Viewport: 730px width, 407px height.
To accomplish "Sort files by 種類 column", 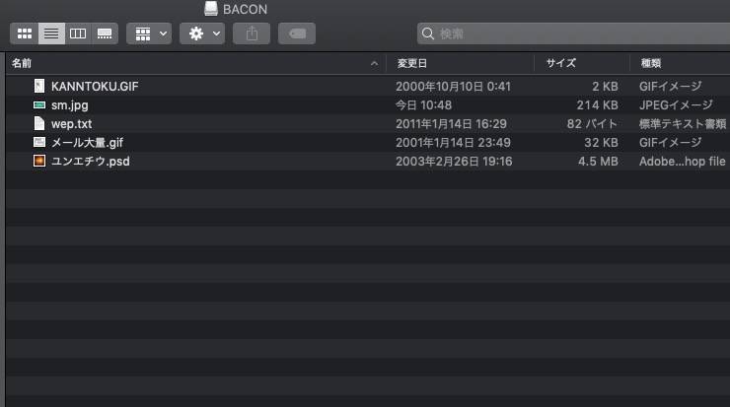I will coord(651,63).
